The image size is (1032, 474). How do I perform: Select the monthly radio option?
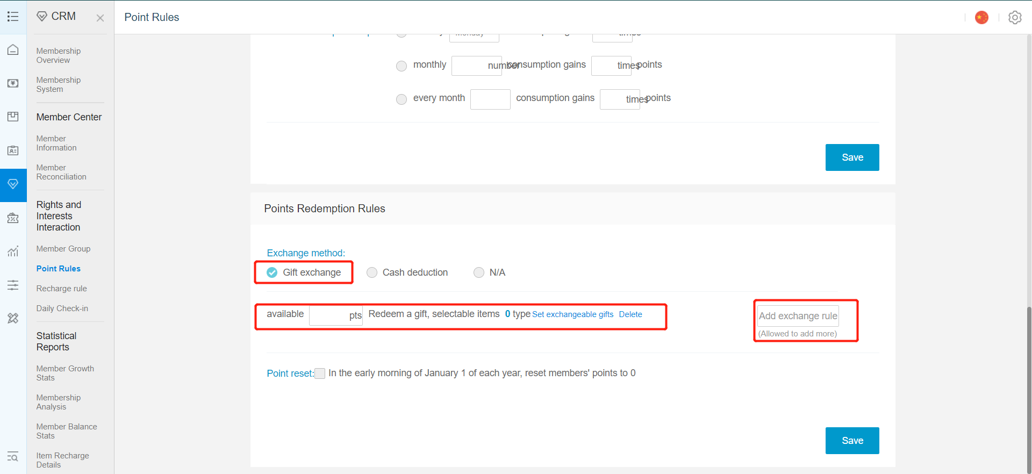pos(402,66)
